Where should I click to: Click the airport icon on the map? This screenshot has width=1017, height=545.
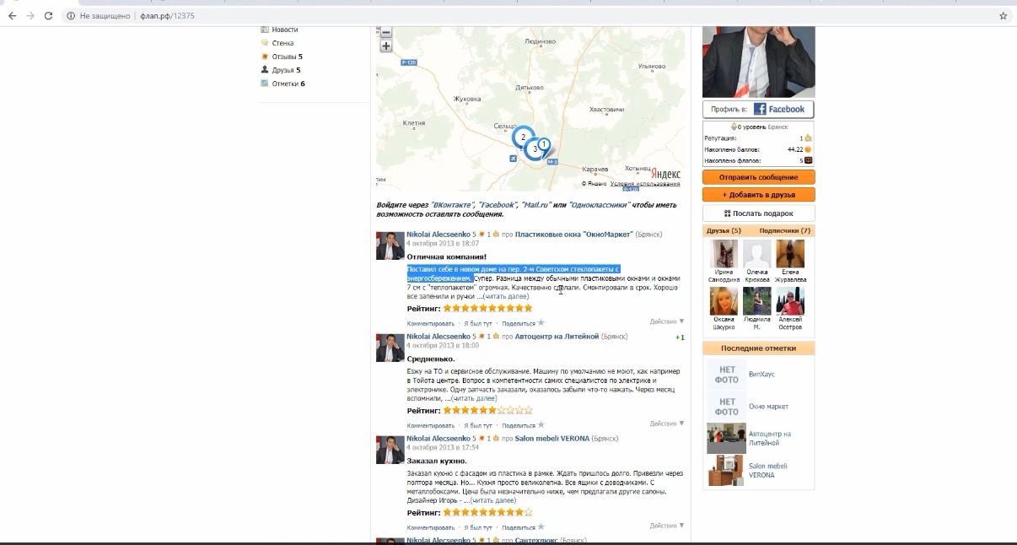[514, 158]
